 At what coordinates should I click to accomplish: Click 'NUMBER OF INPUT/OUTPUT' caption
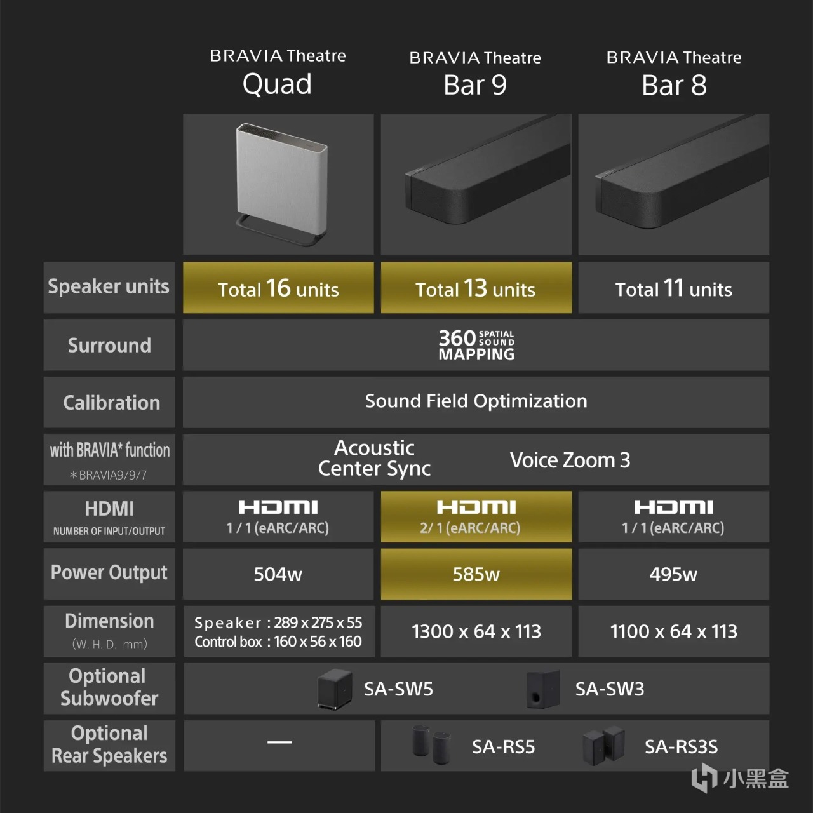click(109, 531)
